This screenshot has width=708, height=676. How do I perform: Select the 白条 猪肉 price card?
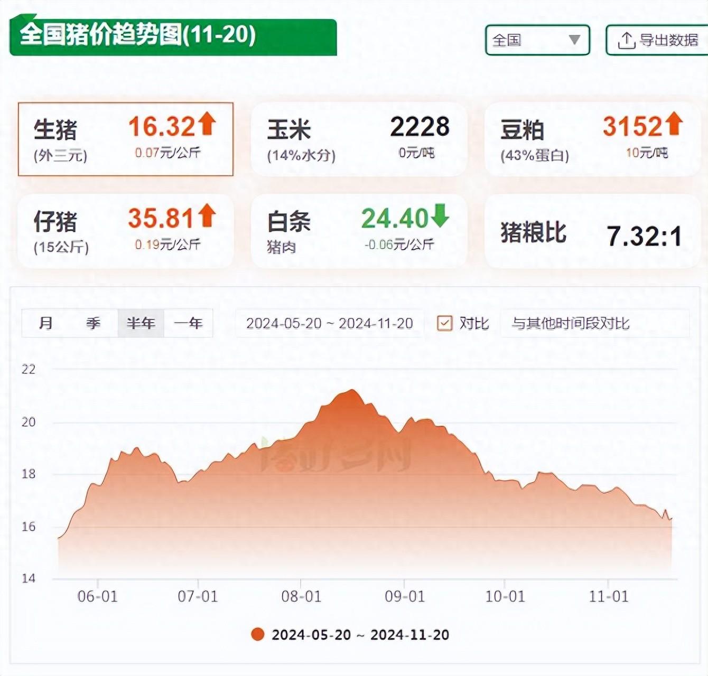pos(359,231)
